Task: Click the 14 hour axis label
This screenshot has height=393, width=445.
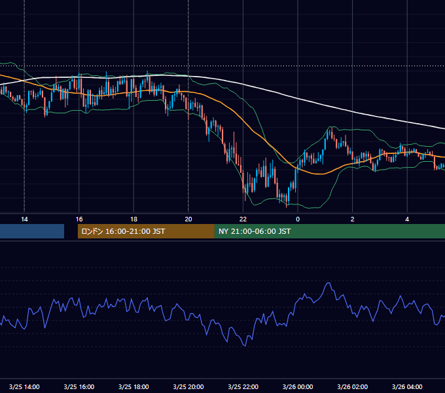Action: tap(24, 219)
